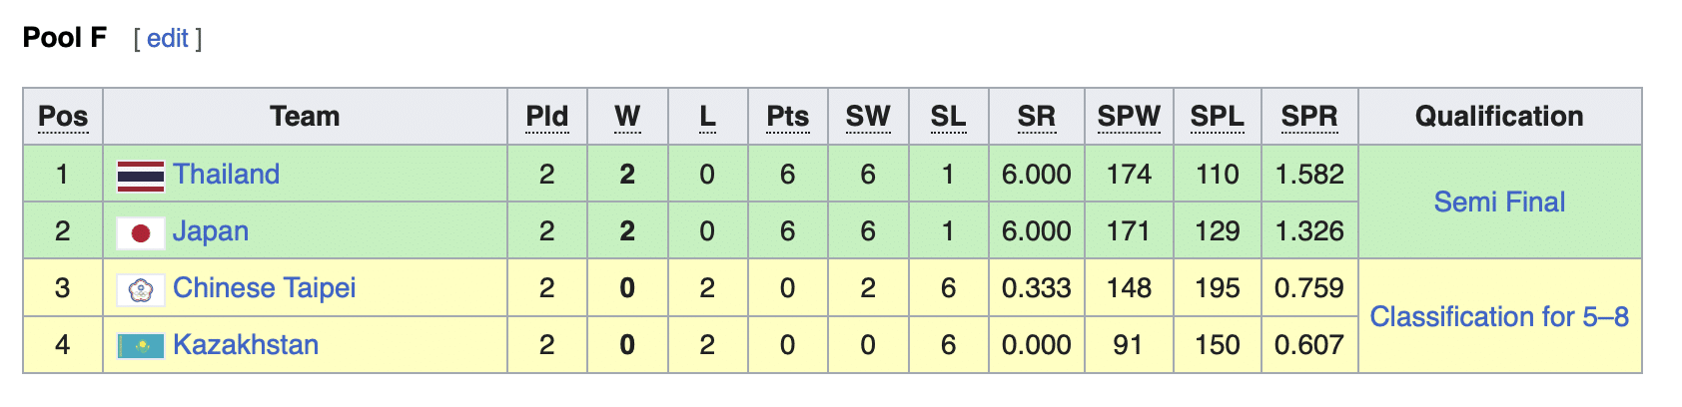Click the SL column header
This screenshot has width=1682, height=407.
[948, 117]
